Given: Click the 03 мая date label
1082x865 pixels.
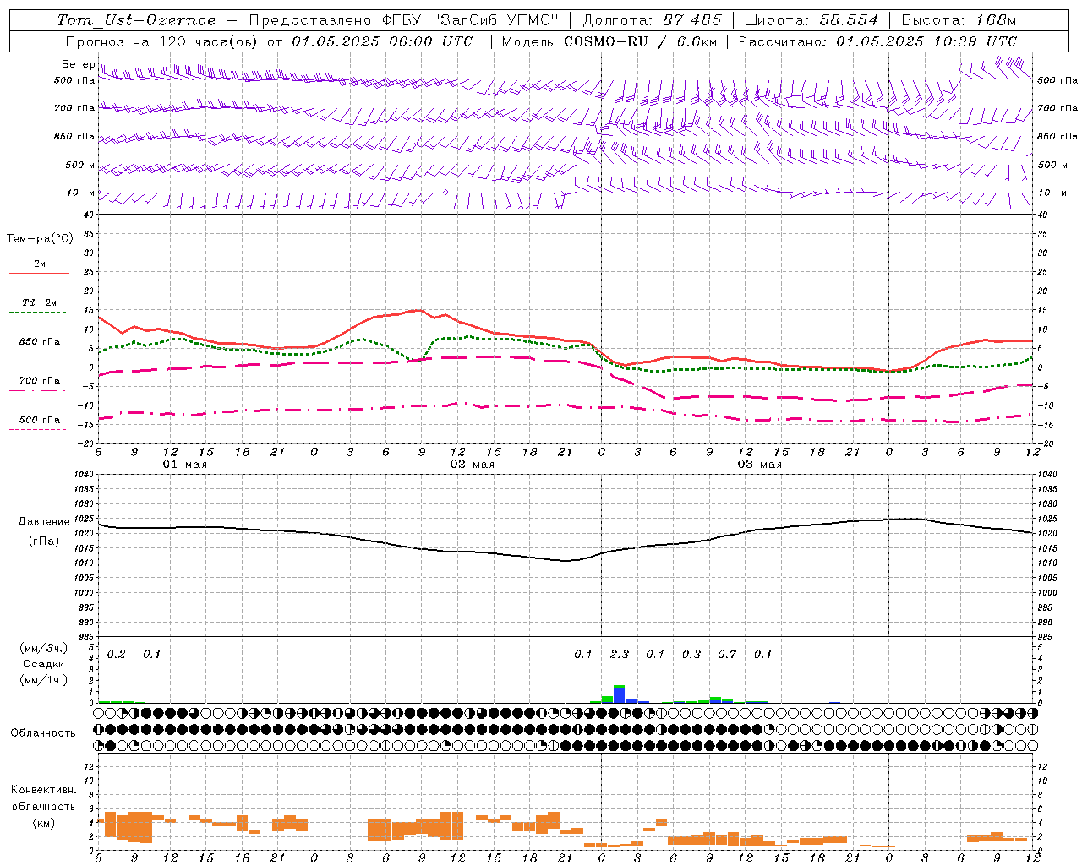Looking at the screenshot, I should 760,465.
